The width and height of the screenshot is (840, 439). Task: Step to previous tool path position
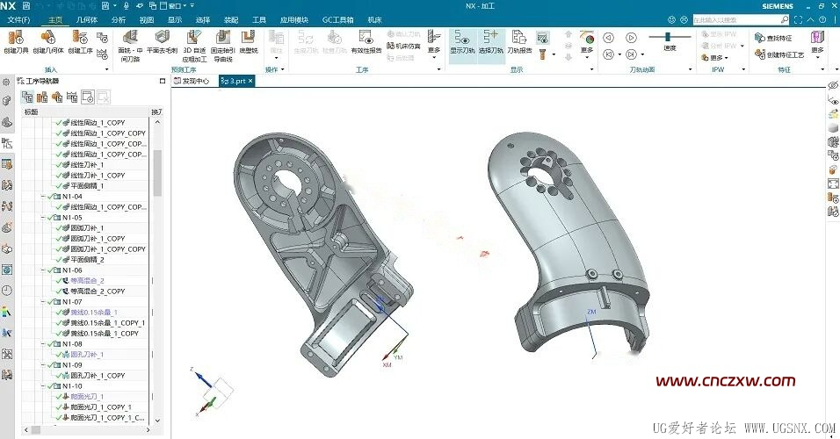[608, 54]
